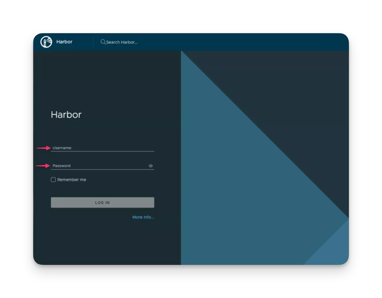Viewport: 382px width, 298px height.
Task: Click LOG IN to submit credentials
Action: tap(102, 202)
